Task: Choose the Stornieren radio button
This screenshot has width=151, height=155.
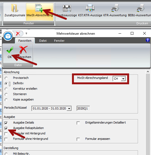Action: point(6,94)
